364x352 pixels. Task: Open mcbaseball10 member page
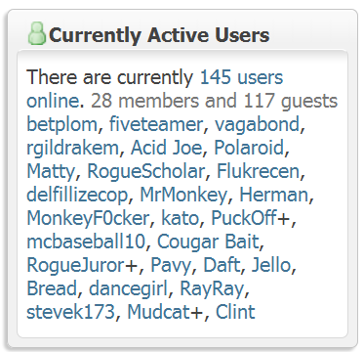(86, 242)
